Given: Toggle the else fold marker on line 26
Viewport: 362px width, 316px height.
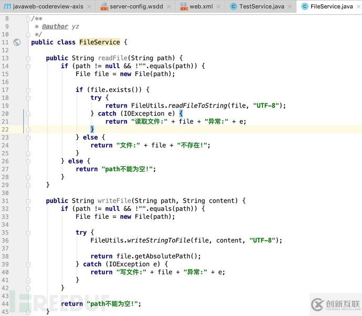Looking at the screenshot, I should (x=28, y=162).
